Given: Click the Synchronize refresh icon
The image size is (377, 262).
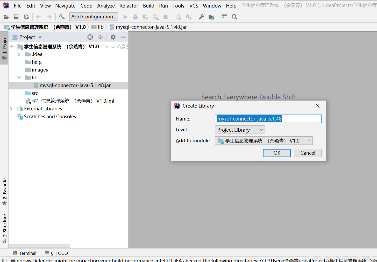Looking at the screenshot, I should [26, 17].
